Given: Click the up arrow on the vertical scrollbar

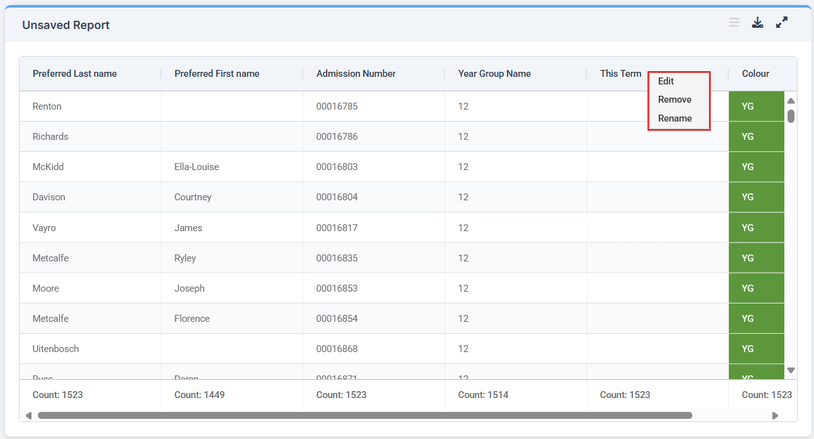Looking at the screenshot, I should [791, 100].
